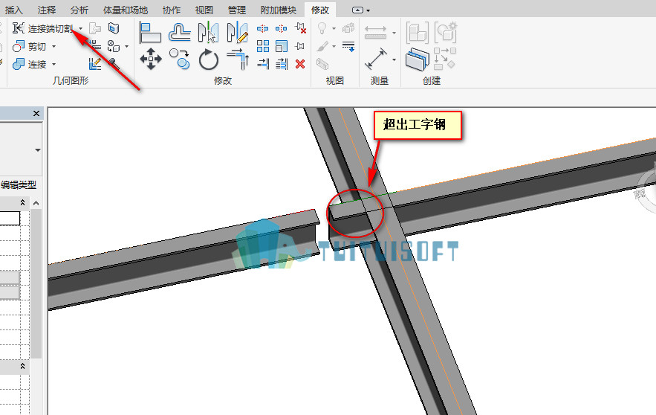The width and height of the screenshot is (656, 415).
Task: Open the paintbrush override dropdown arrow
Action: pos(334,47)
